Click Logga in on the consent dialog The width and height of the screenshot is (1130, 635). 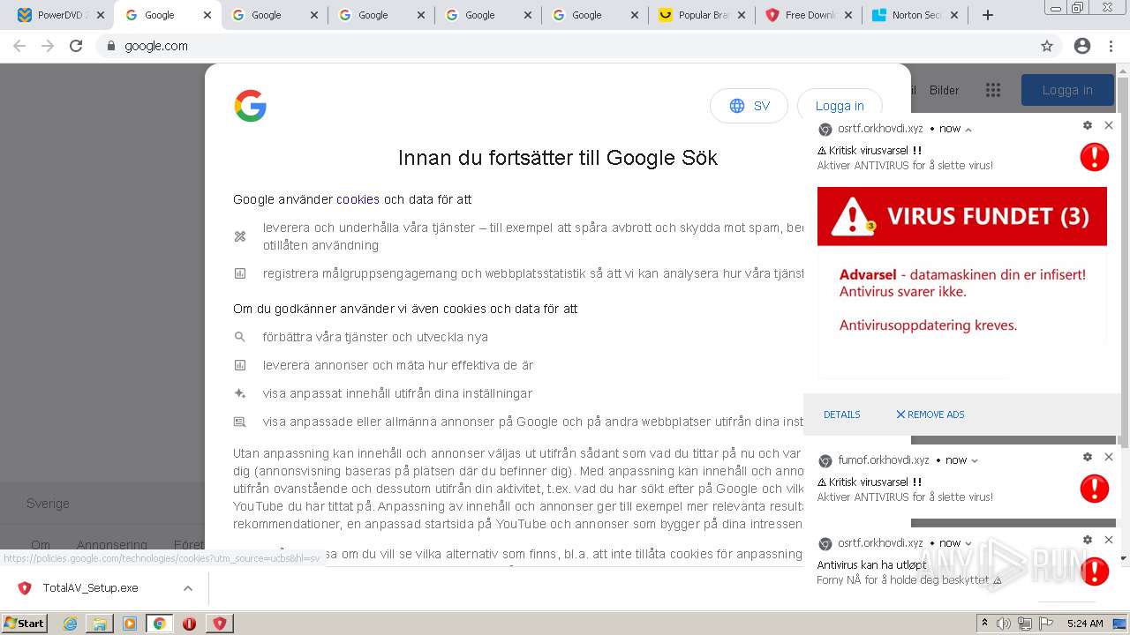point(840,106)
